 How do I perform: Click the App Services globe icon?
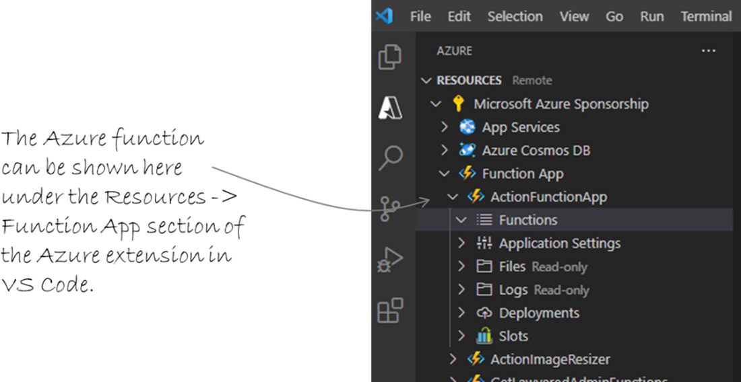click(x=468, y=127)
